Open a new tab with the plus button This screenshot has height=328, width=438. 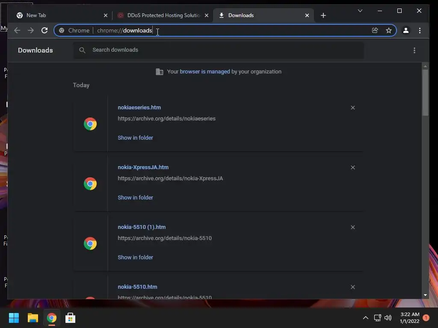[323, 15]
